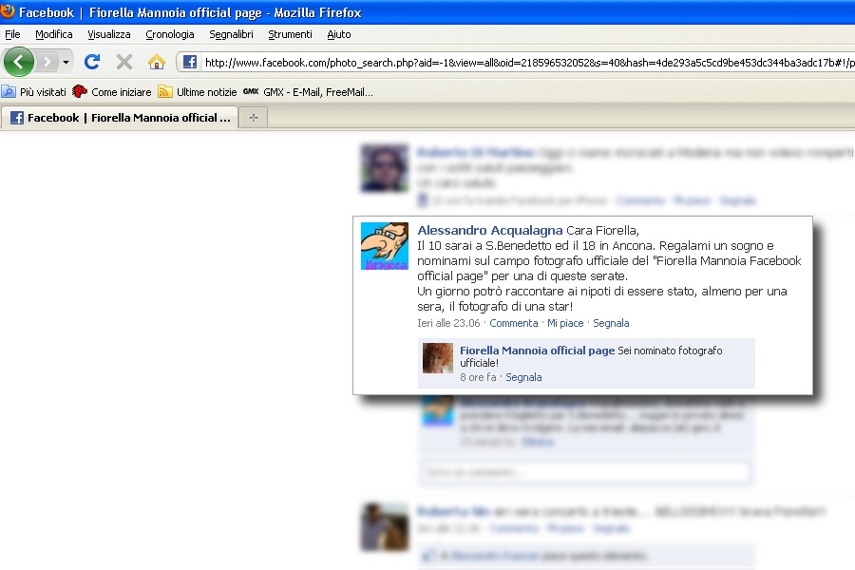Screen dimensions: 855x570
Task: Open the Visualizza menu
Action: (x=109, y=34)
